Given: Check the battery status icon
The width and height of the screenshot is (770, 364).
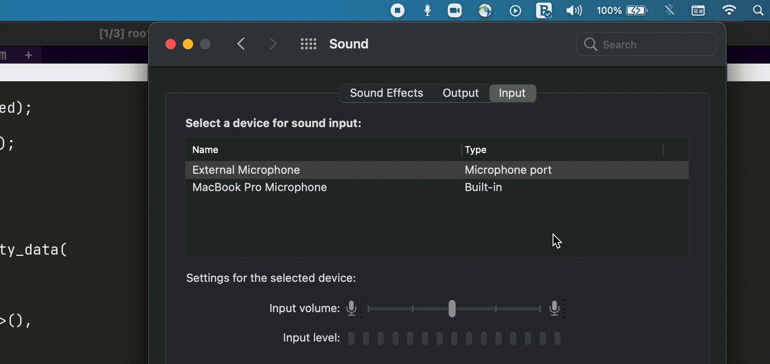Looking at the screenshot, I should click(x=637, y=10).
